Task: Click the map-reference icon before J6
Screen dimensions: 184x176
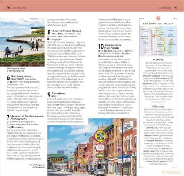Action: coord(52,34)
